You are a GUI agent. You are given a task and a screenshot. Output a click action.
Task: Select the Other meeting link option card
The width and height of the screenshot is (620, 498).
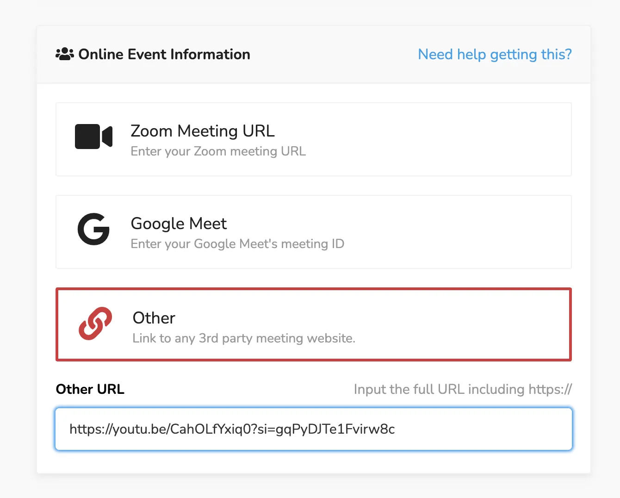pos(314,324)
